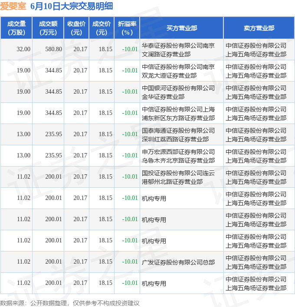Click the 成交量(万股) column header

click(16, 28)
